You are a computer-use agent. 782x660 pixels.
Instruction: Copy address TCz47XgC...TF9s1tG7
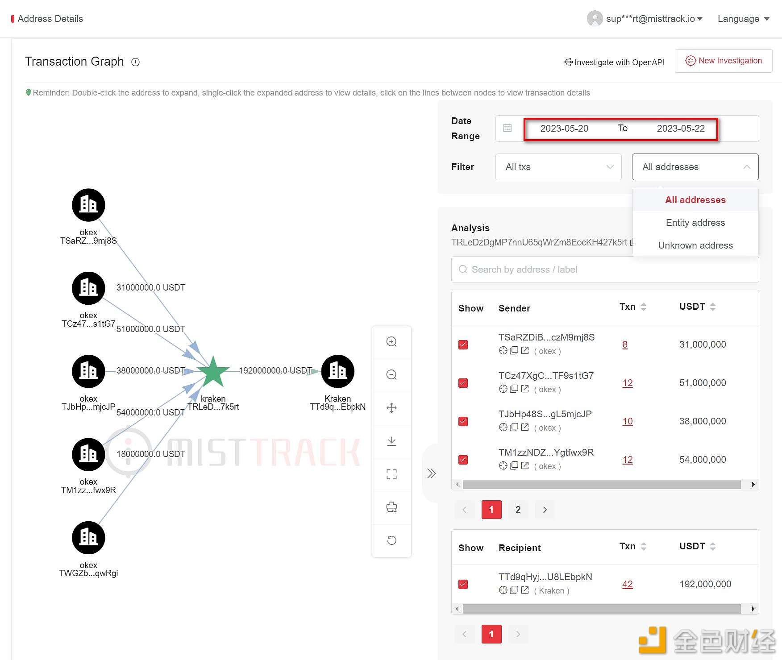click(514, 389)
